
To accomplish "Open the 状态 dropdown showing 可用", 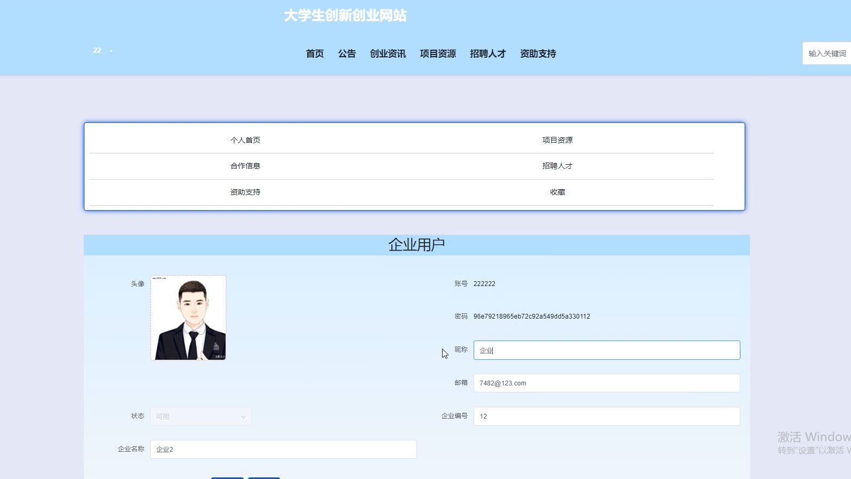I will point(201,416).
